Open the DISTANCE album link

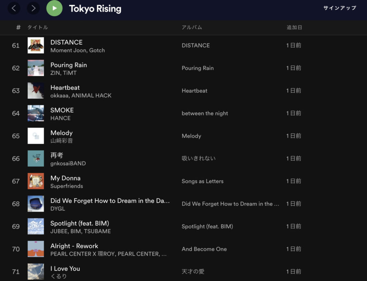pyautogui.click(x=196, y=45)
